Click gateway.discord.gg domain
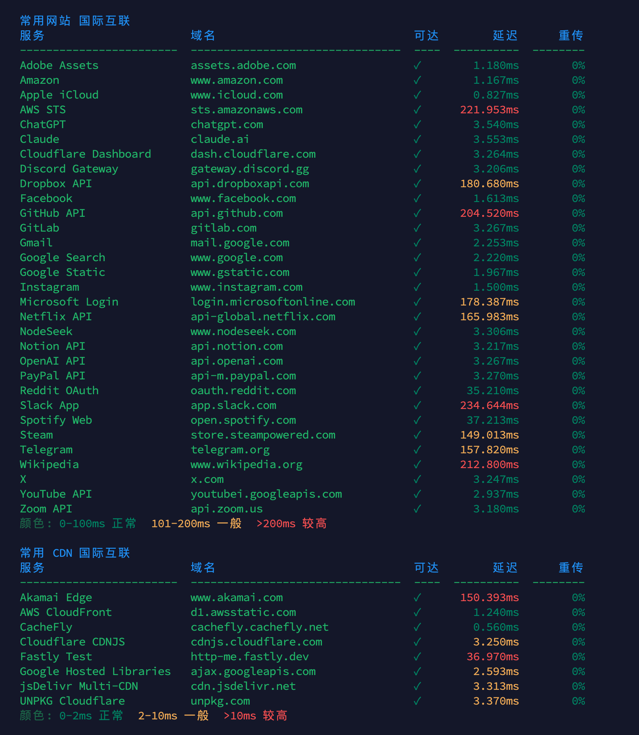Image resolution: width=639 pixels, height=735 pixels. point(250,169)
